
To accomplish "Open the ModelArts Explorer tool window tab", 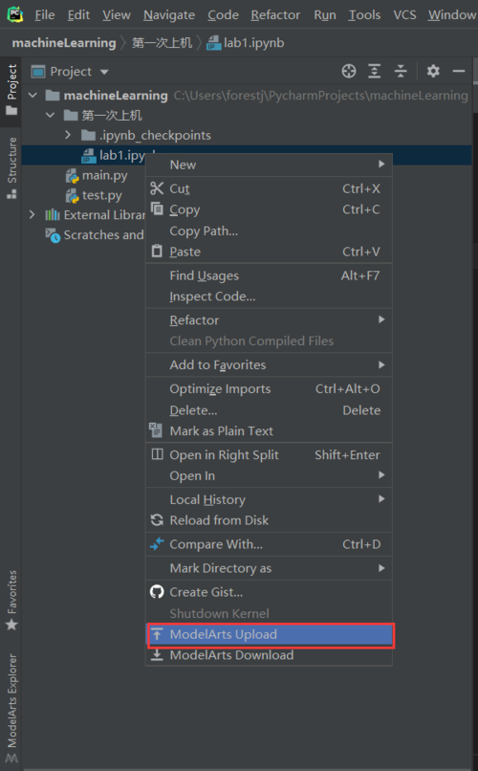I will coord(11,707).
